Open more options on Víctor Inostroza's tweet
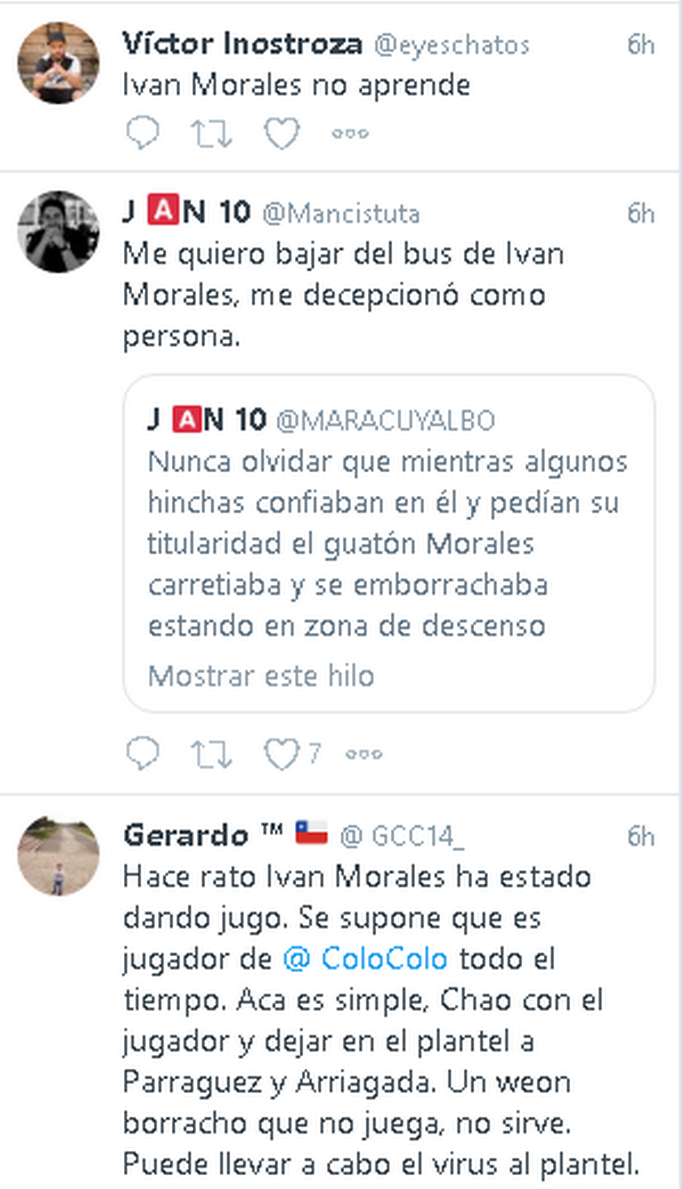 351,133
